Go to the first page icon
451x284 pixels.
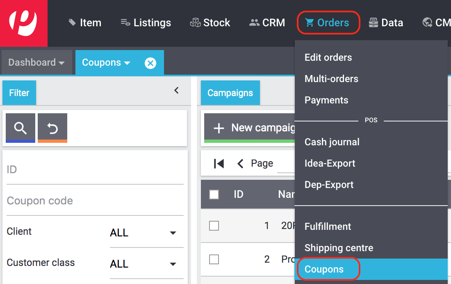coord(219,164)
